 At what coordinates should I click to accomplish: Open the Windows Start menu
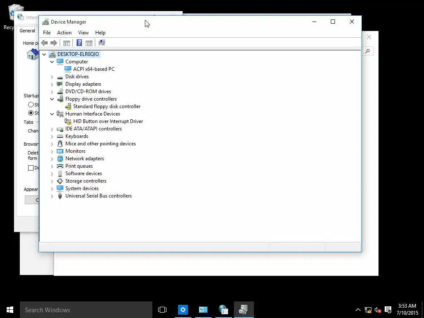click(10, 310)
